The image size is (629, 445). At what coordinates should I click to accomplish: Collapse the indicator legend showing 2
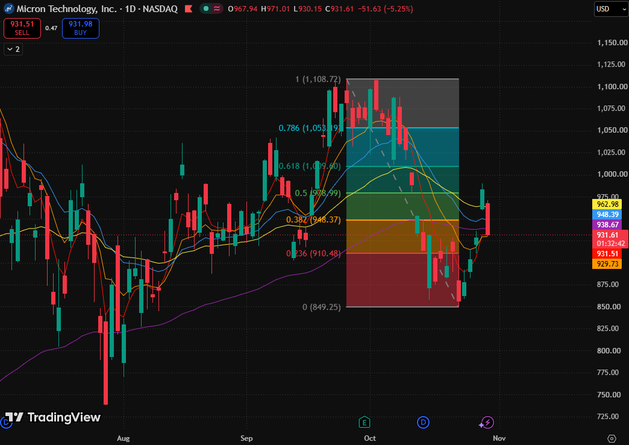pyautogui.click(x=13, y=49)
